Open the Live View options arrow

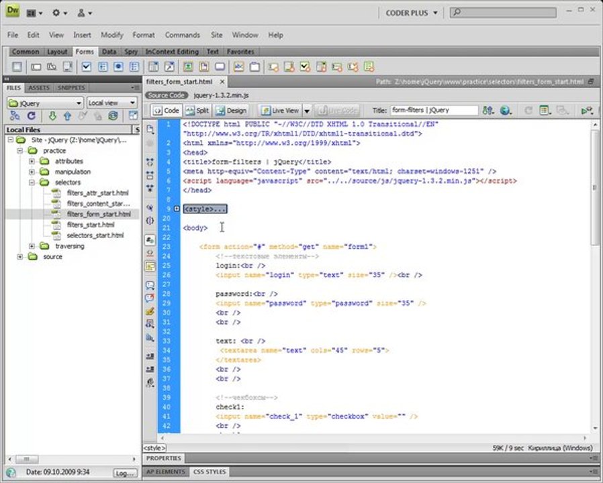tap(307, 111)
